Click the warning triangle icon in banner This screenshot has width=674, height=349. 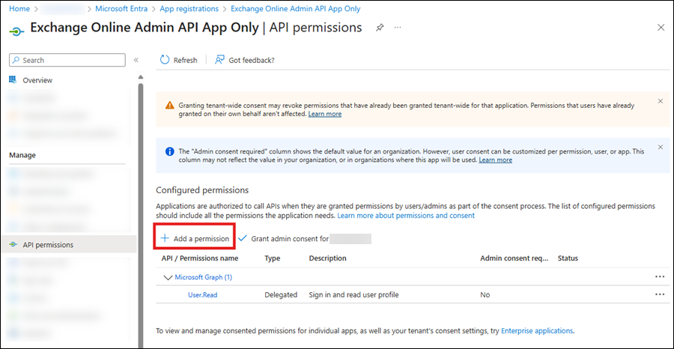point(170,106)
